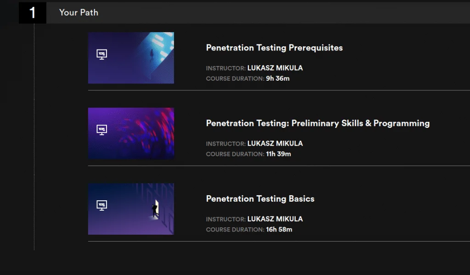Click the 9h 36m course duration
The height and width of the screenshot is (275, 470).
tap(278, 78)
